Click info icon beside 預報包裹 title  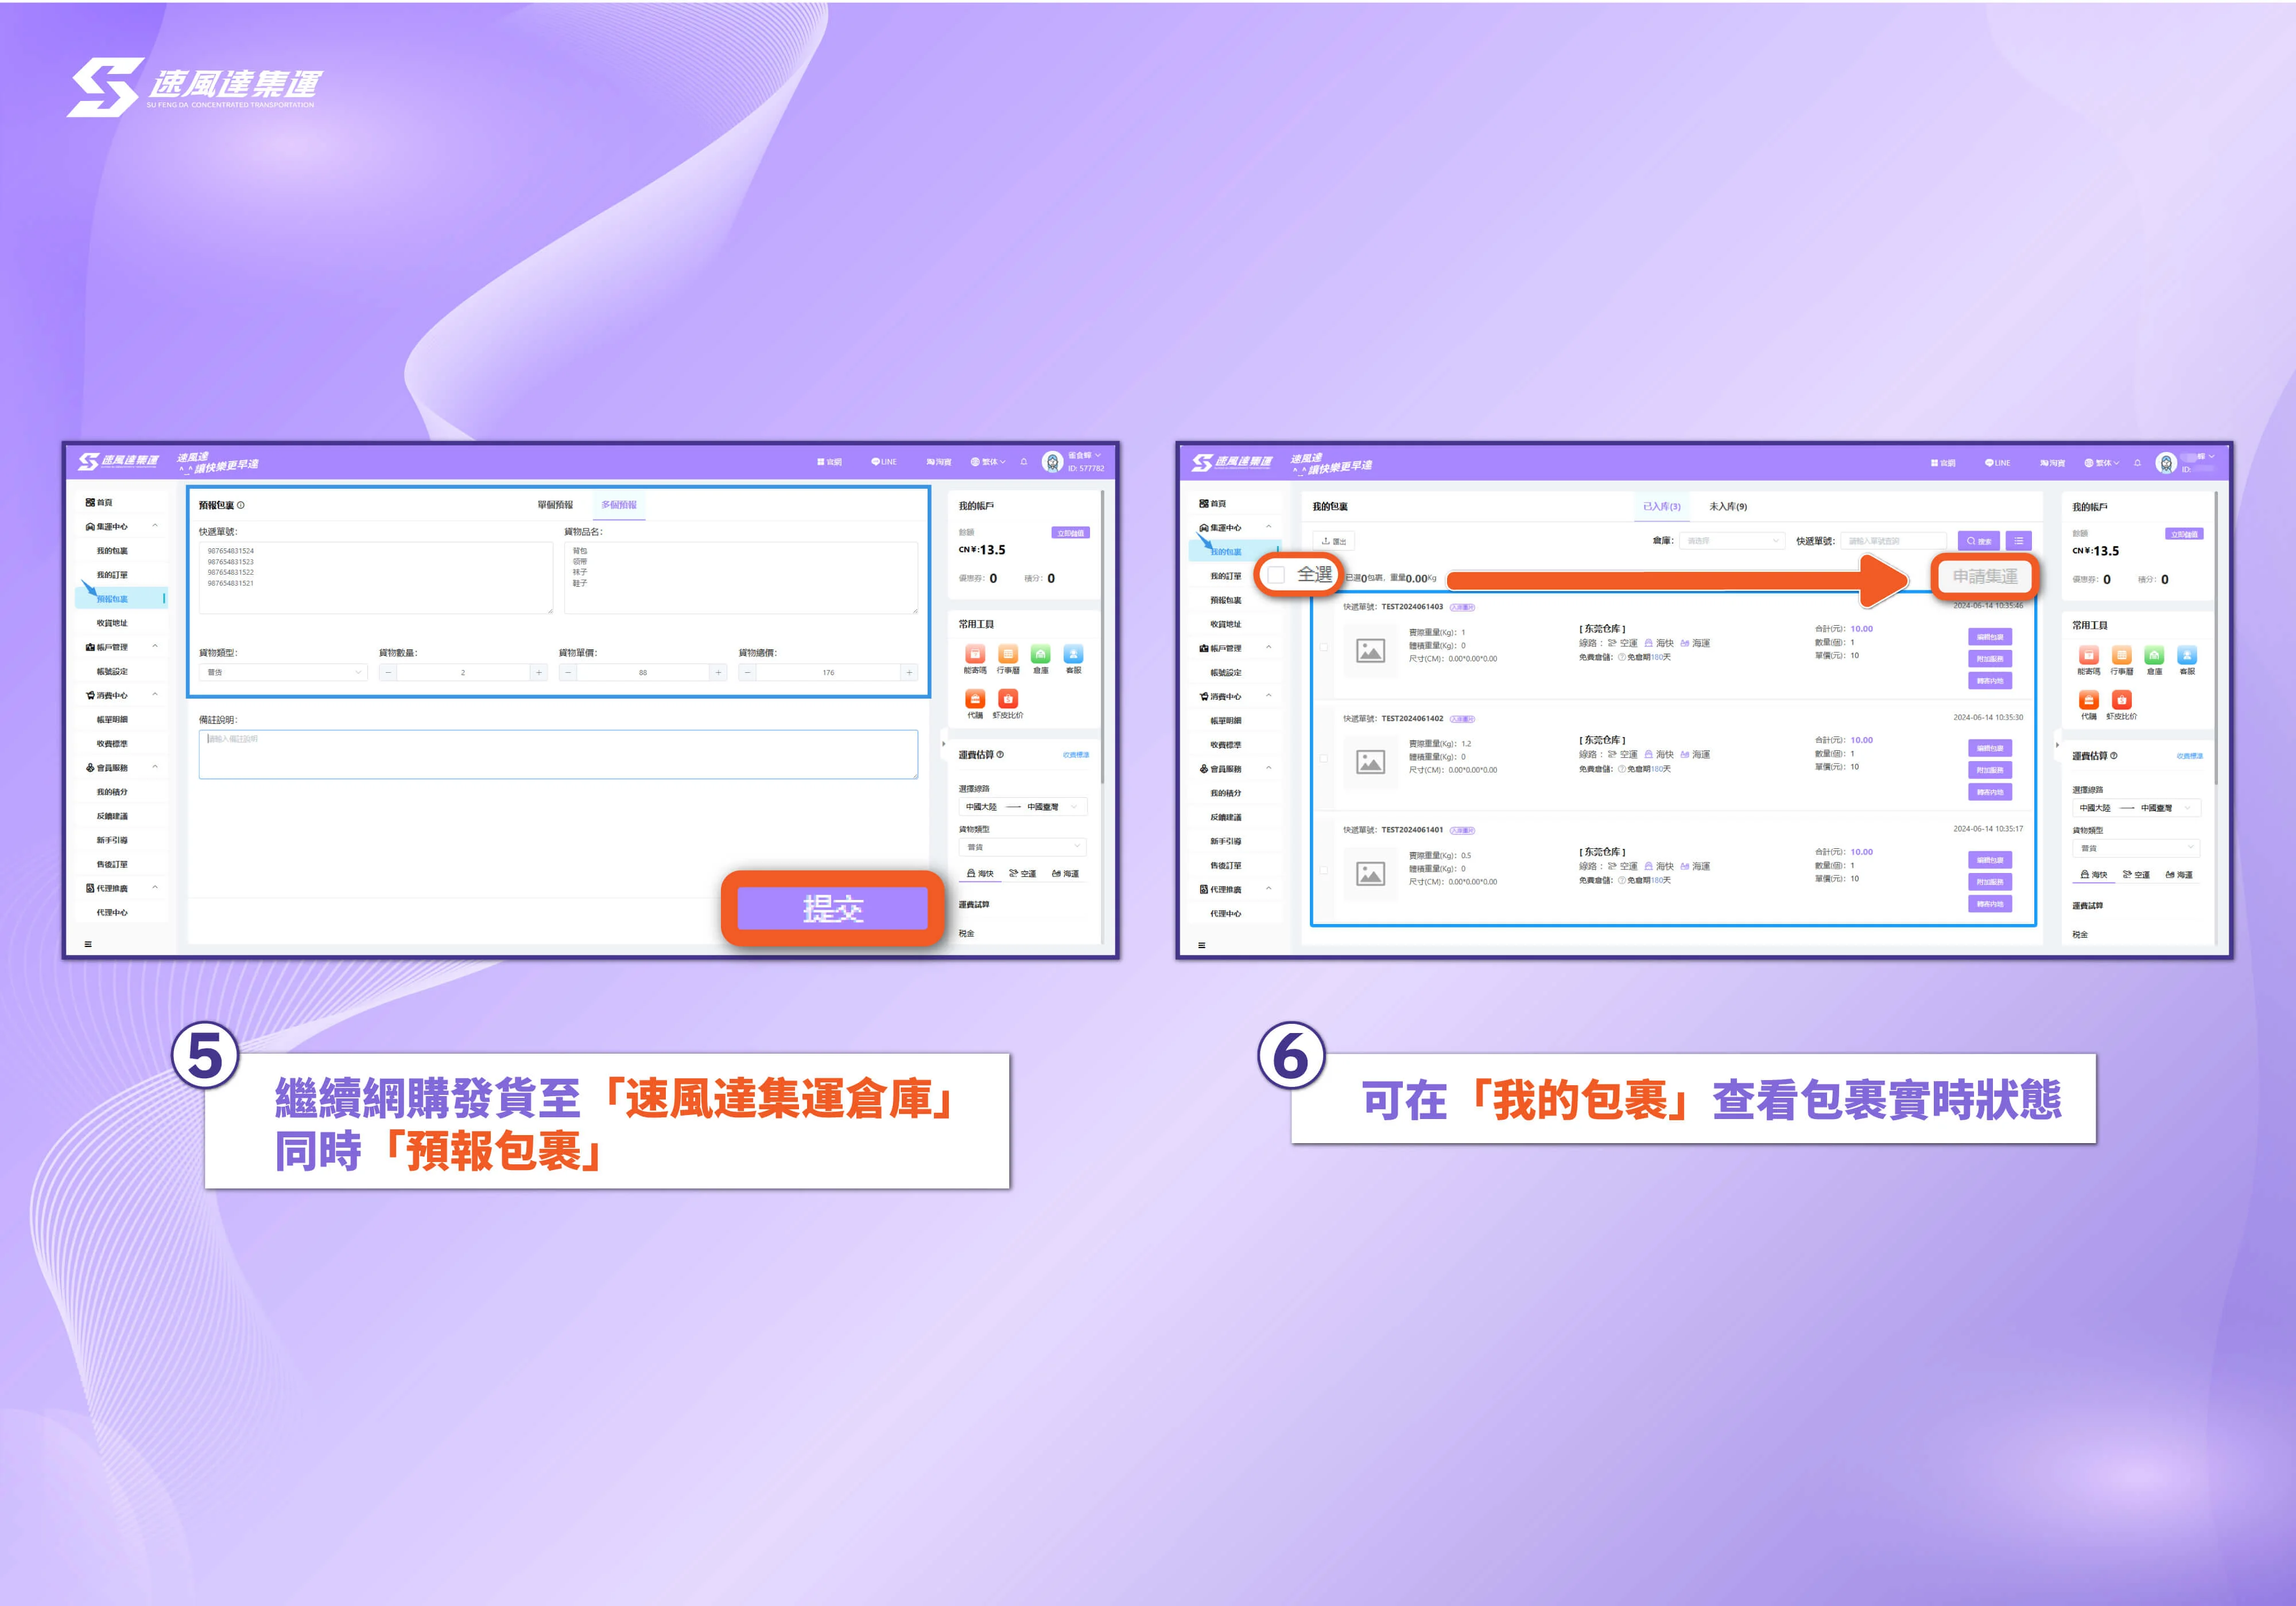click(241, 506)
